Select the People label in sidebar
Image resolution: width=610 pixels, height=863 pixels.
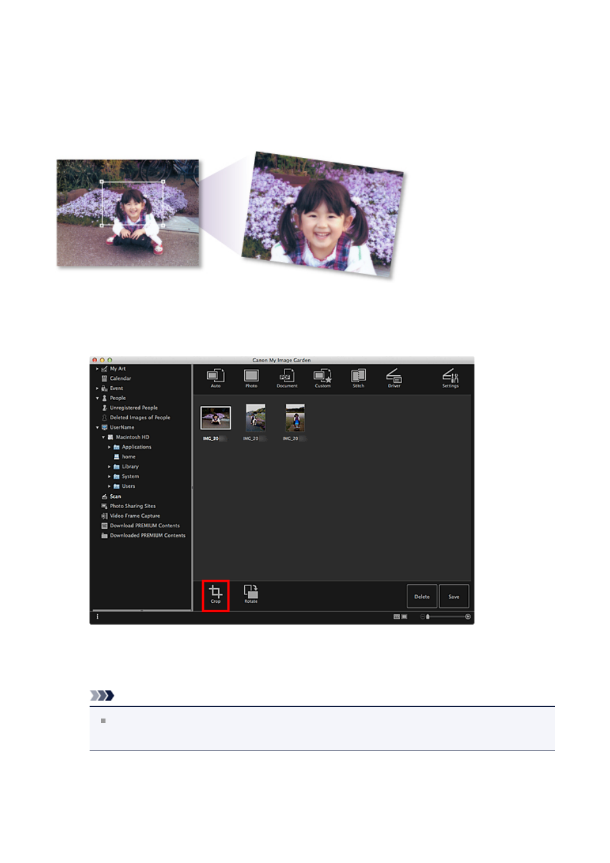[x=118, y=398]
